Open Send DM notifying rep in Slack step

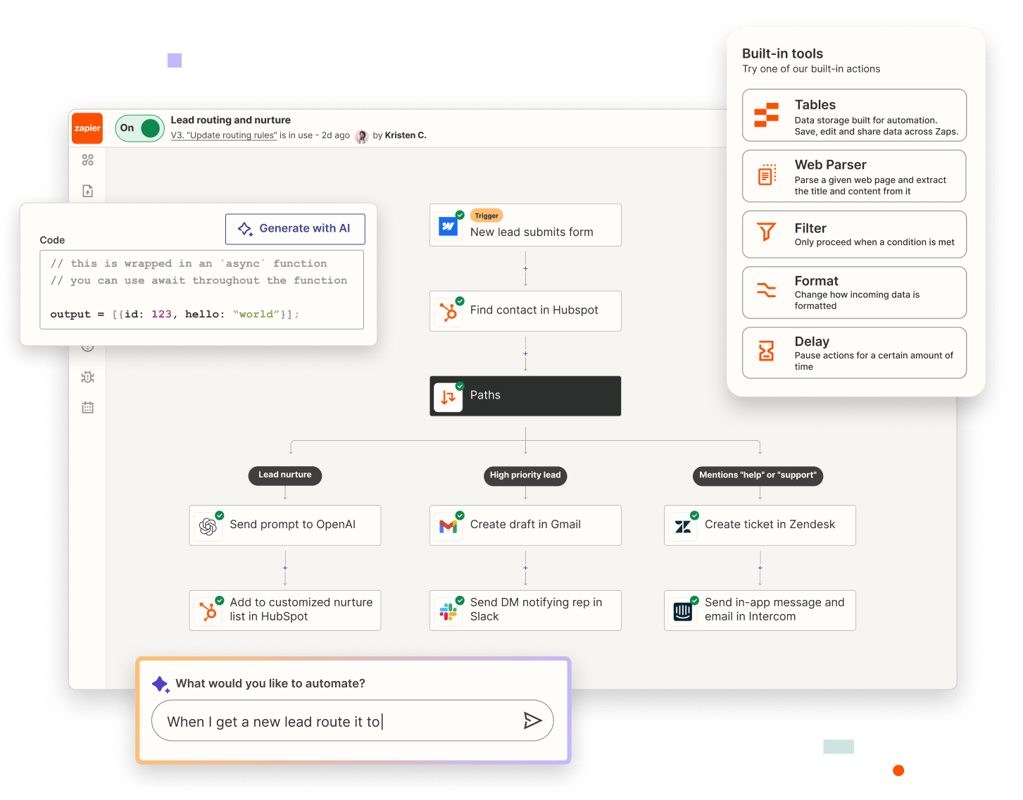525,610
